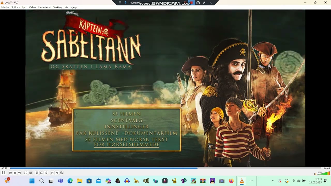Screen dimensions: 331x186
Task: Open battery status tray icon
Action: click(x=304, y=181)
